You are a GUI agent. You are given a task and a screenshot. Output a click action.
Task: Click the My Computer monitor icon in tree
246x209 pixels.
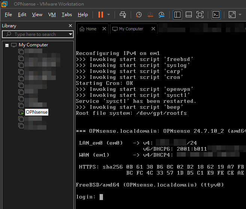[x=14, y=45]
